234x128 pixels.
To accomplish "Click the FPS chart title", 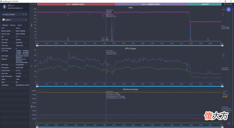I will click(x=131, y=7).
